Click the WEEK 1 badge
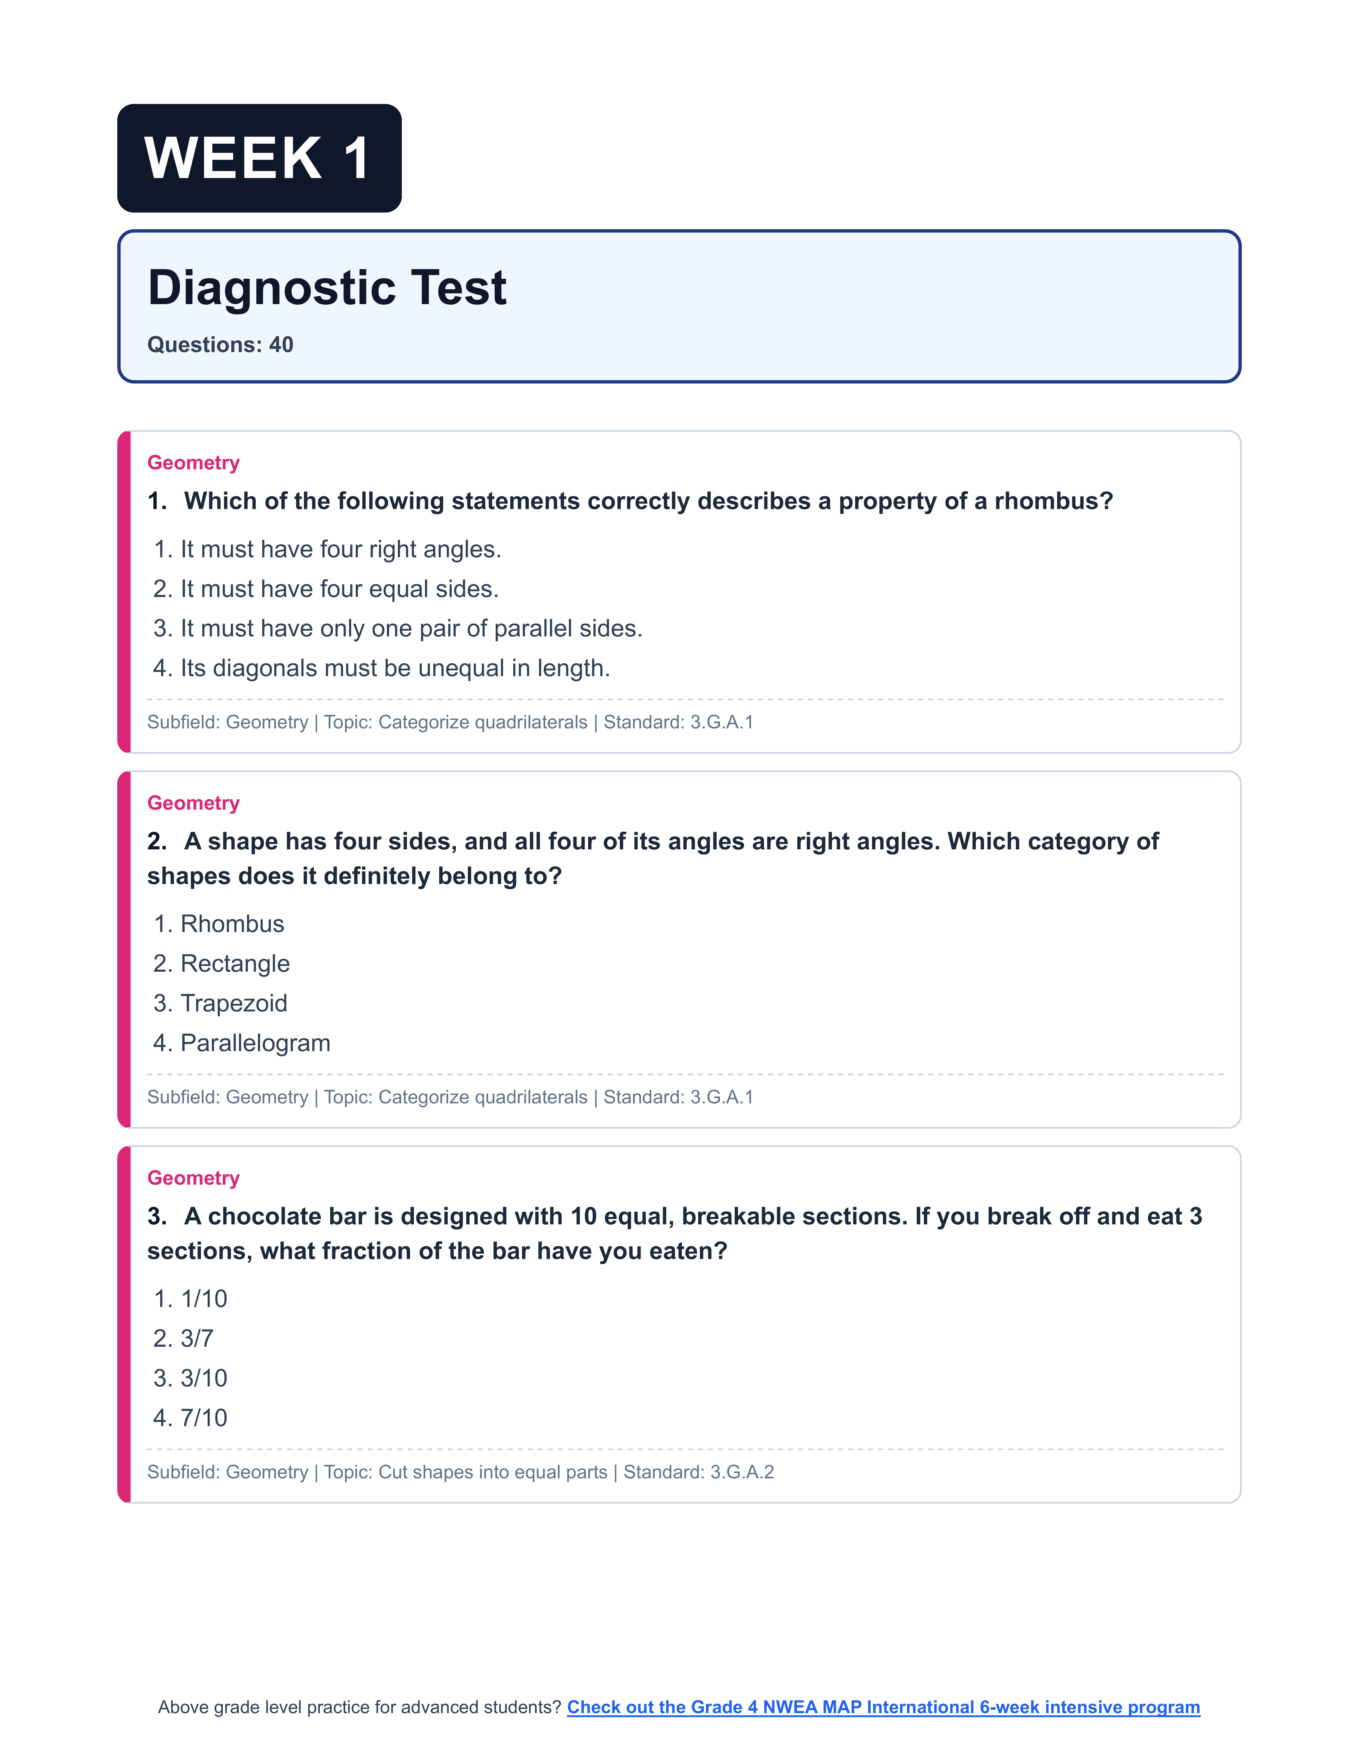 (259, 159)
